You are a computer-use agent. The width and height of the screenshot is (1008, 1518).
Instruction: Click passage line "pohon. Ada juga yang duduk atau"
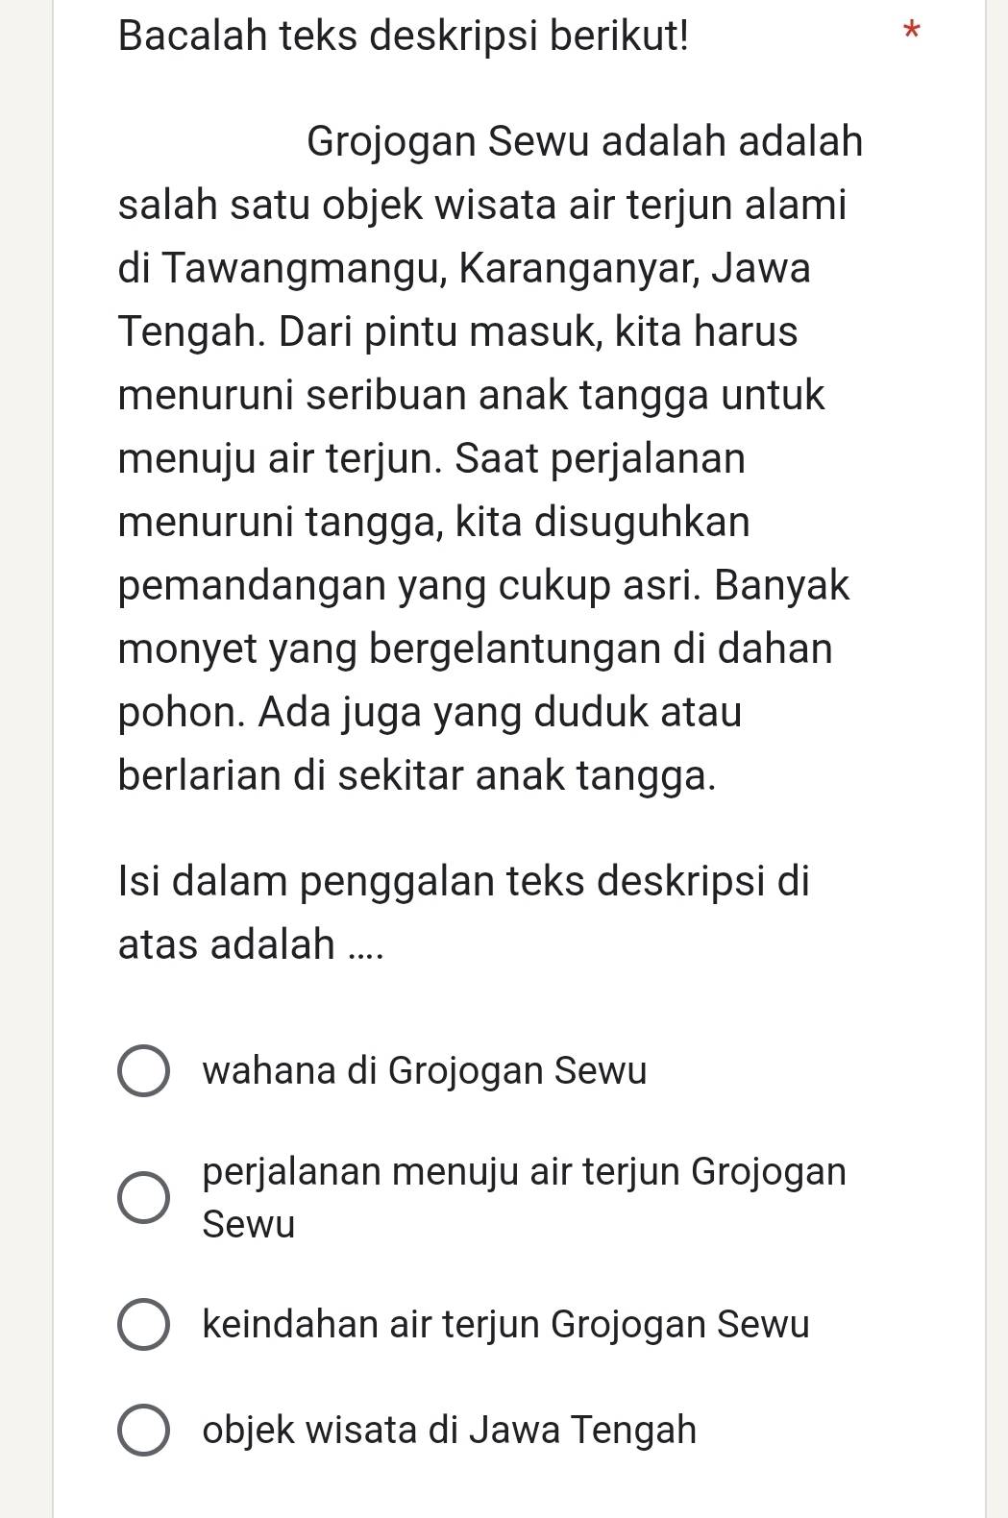pos(430,713)
